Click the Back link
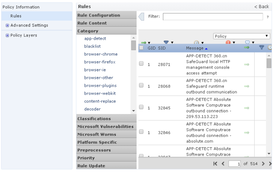Screen dimensions: 274x172 pos(261,6)
